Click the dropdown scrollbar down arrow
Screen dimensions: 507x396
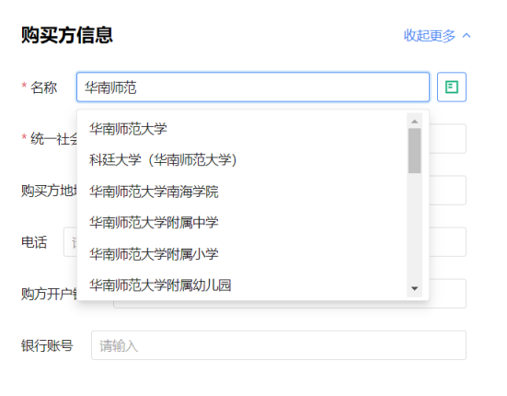tap(414, 288)
